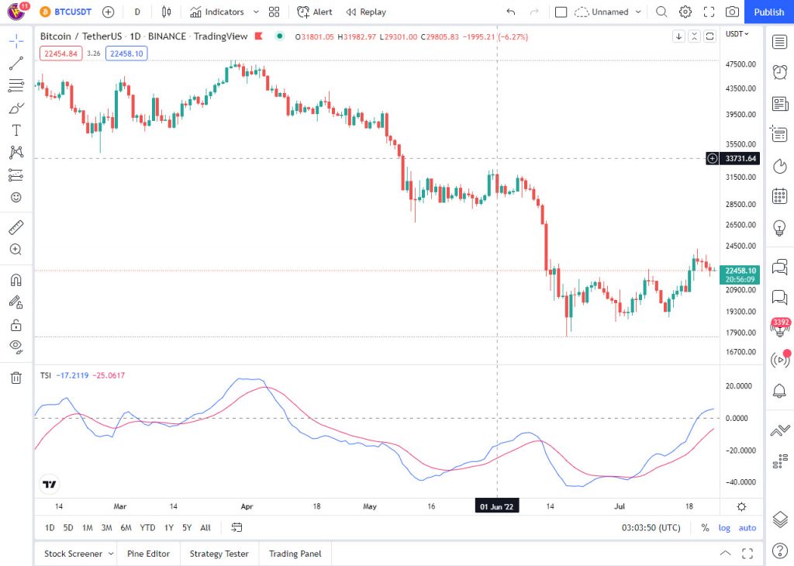Open the Trading Panel tab
794x566 pixels.
point(295,554)
